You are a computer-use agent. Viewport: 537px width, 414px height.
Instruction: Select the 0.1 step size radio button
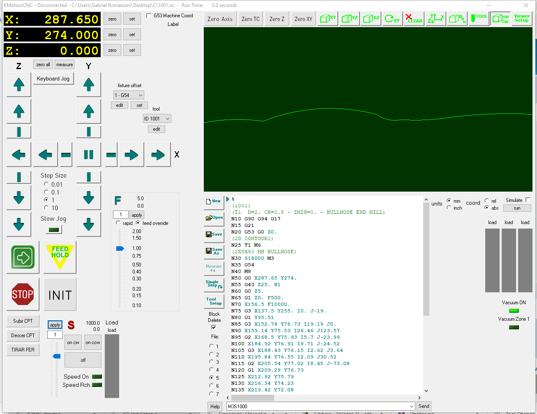point(46,192)
